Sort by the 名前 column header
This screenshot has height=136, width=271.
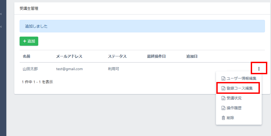click(x=26, y=56)
